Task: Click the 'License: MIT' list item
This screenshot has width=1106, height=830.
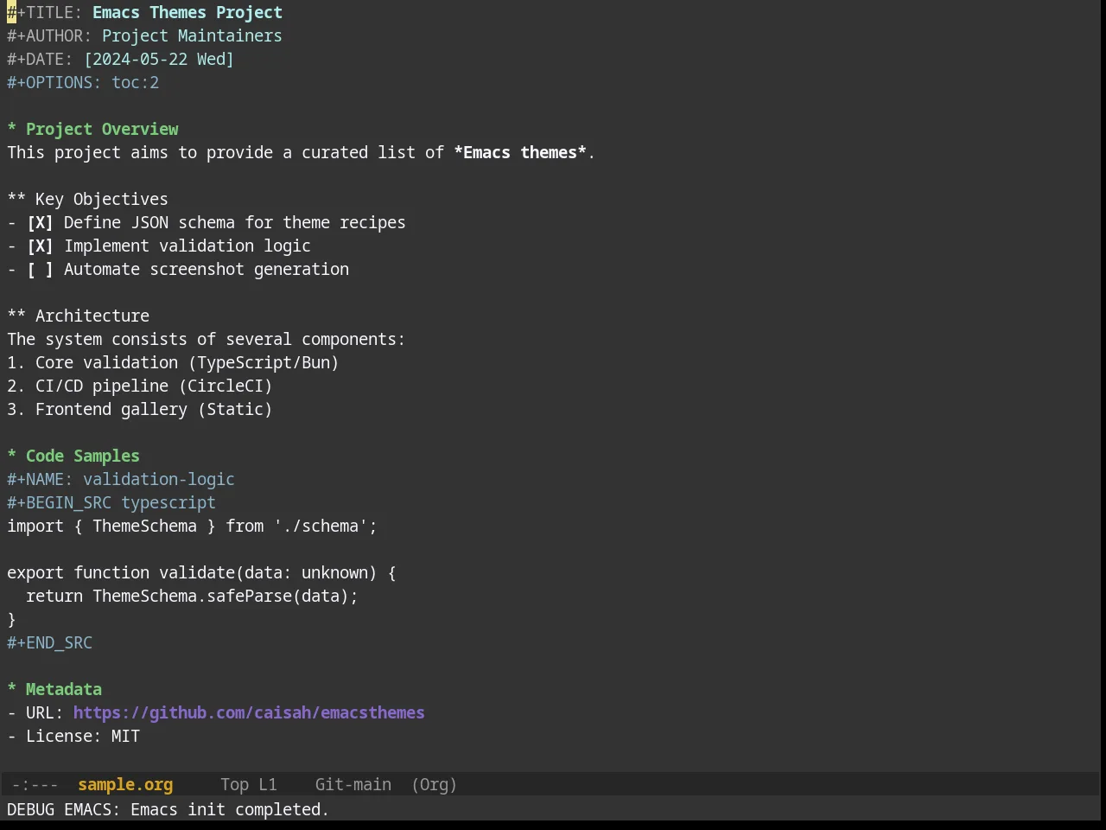Action: point(73,736)
